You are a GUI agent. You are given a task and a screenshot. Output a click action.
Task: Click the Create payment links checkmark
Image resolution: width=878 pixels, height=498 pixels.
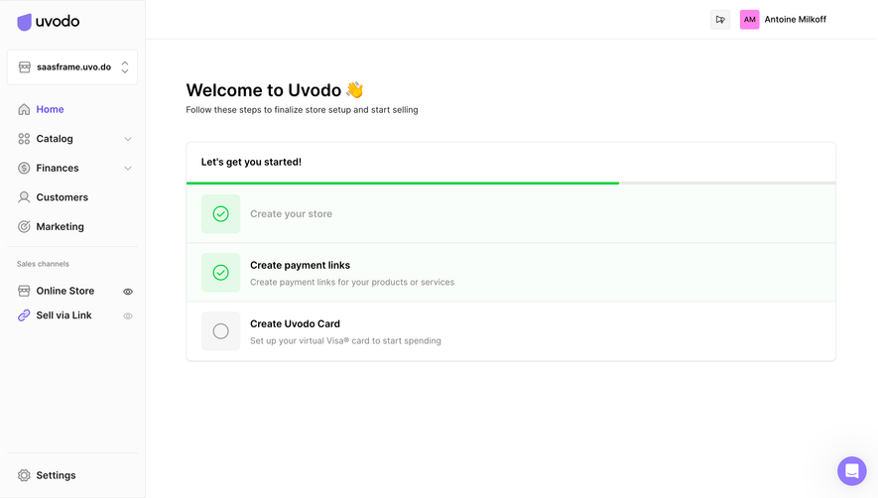coord(220,273)
